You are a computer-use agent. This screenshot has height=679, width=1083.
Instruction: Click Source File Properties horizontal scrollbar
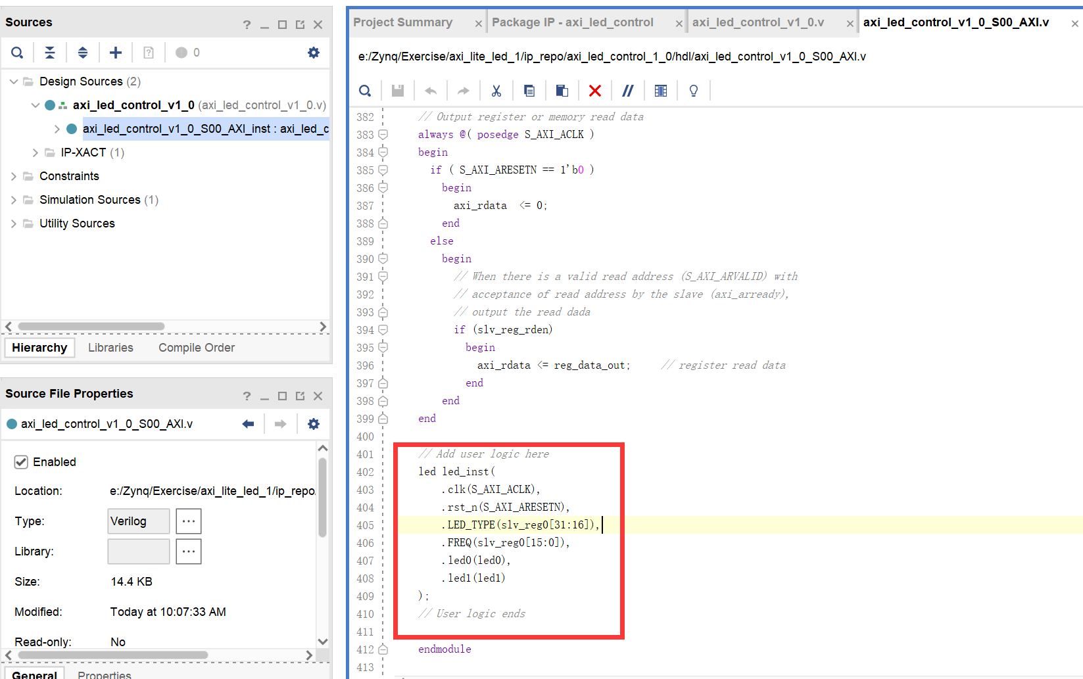(113, 655)
